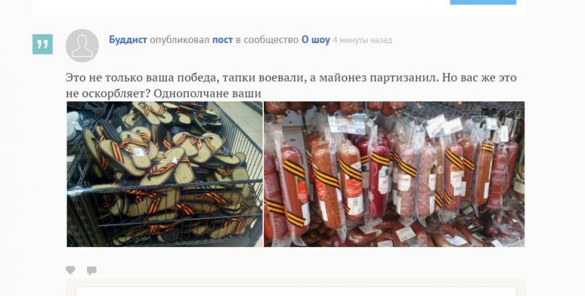Viewport: 585px width, 296px height.
Task: Click the wire basket grid in the slippers photo
Action: tap(164, 214)
